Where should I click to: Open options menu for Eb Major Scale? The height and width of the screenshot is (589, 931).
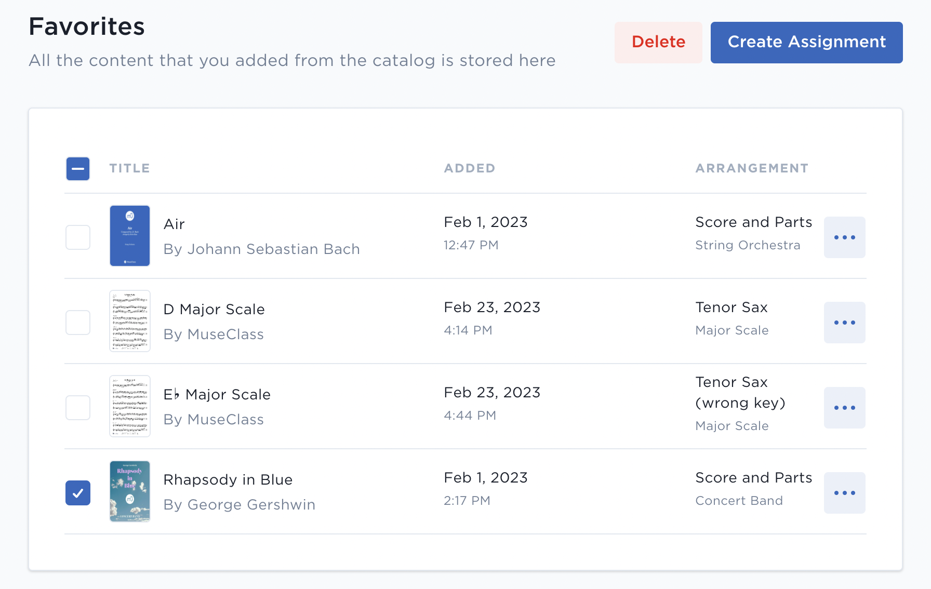(845, 408)
